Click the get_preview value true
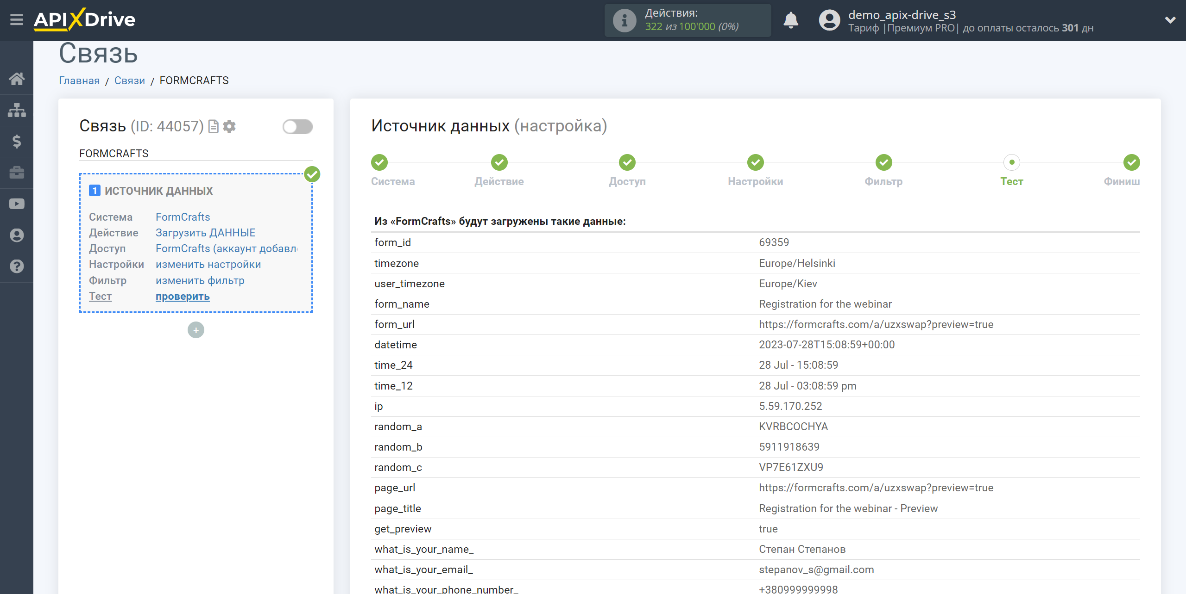Viewport: 1186px width, 594px height. click(x=768, y=529)
